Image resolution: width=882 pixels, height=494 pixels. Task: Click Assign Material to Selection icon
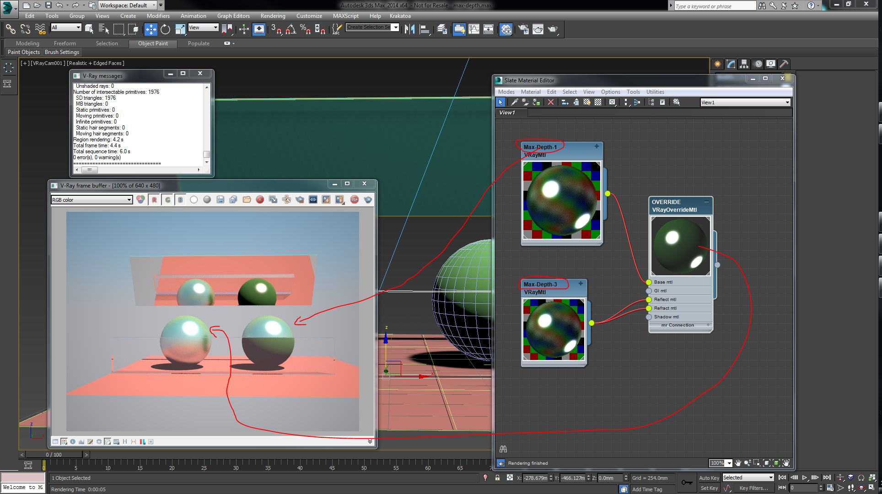[536, 102]
